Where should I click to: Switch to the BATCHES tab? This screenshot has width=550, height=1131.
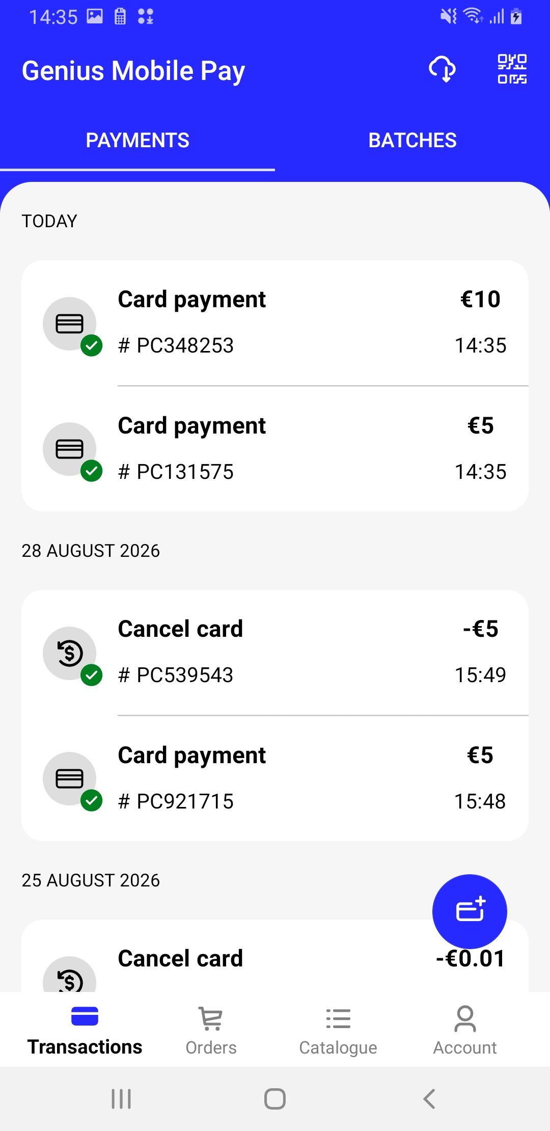[413, 141]
